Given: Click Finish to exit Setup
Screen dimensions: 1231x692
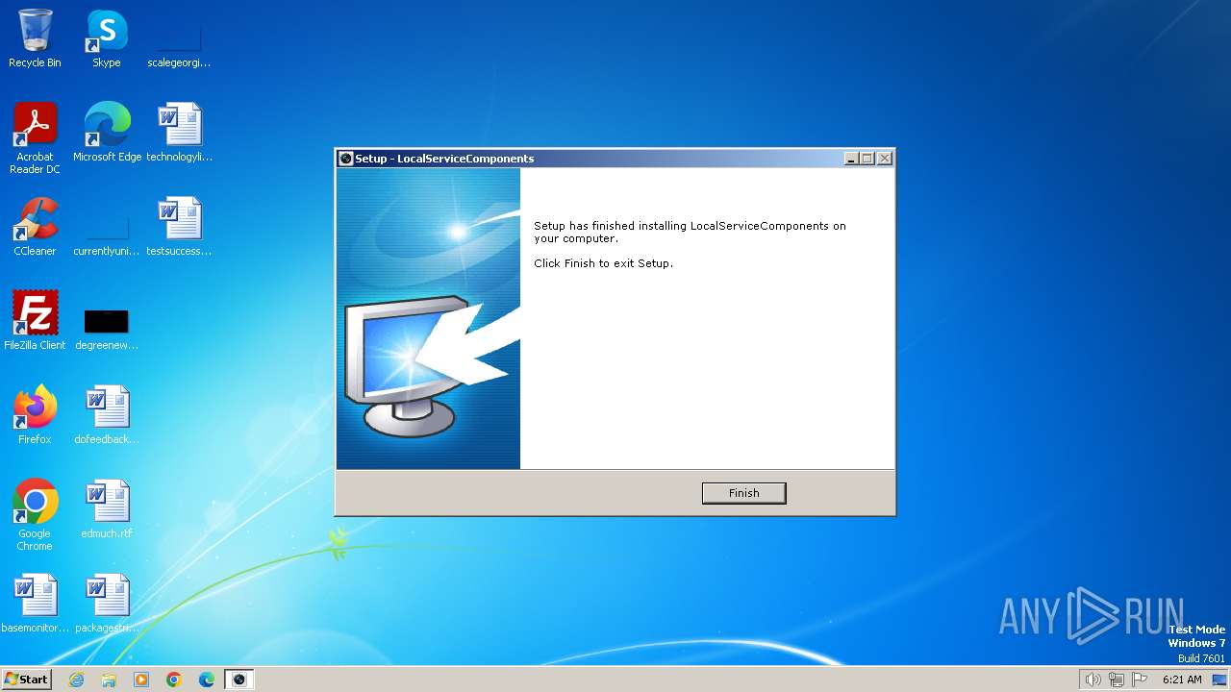Looking at the screenshot, I should pos(743,493).
